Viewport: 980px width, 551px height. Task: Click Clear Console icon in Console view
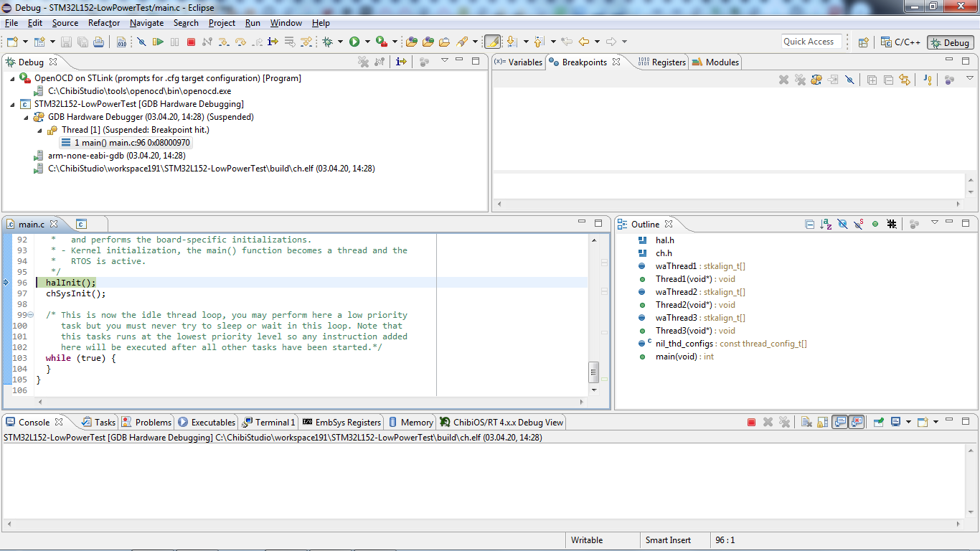pyautogui.click(x=806, y=423)
